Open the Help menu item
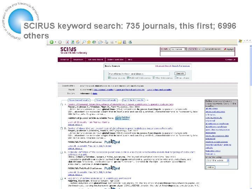Viewport: 252px width, 189px height. pyautogui.click(x=130, y=59)
